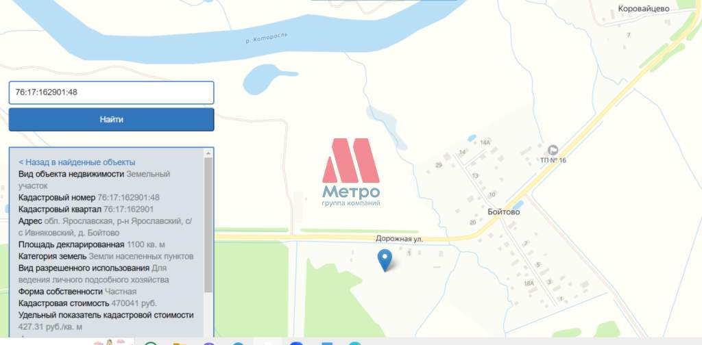Image resolution: width=702 pixels, height=345 pixels.
Task: Click the Бойтово village label
Action: click(504, 212)
